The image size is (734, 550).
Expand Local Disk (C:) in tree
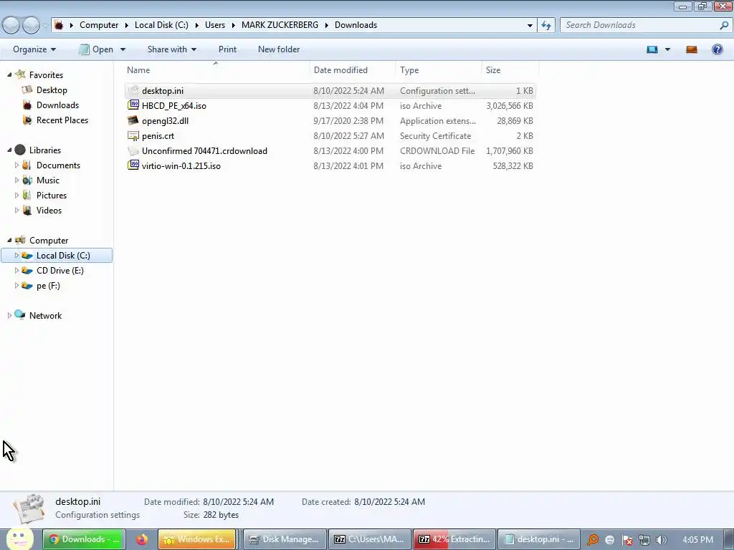tap(17, 256)
